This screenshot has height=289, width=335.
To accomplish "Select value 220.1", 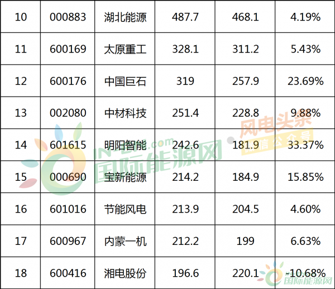I will [246, 273].
